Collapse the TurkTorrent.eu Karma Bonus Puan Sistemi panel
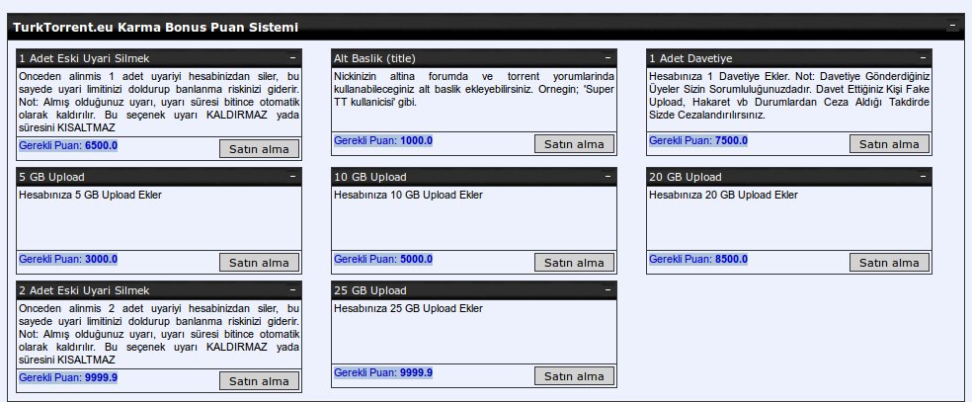 951,26
